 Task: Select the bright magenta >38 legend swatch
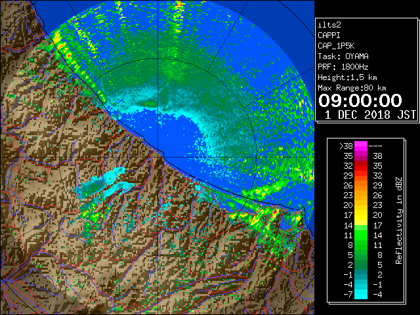point(361,146)
